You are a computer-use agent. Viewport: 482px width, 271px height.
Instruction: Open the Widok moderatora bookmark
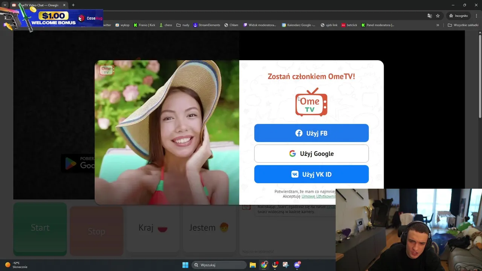pyautogui.click(x=260, y=25)
